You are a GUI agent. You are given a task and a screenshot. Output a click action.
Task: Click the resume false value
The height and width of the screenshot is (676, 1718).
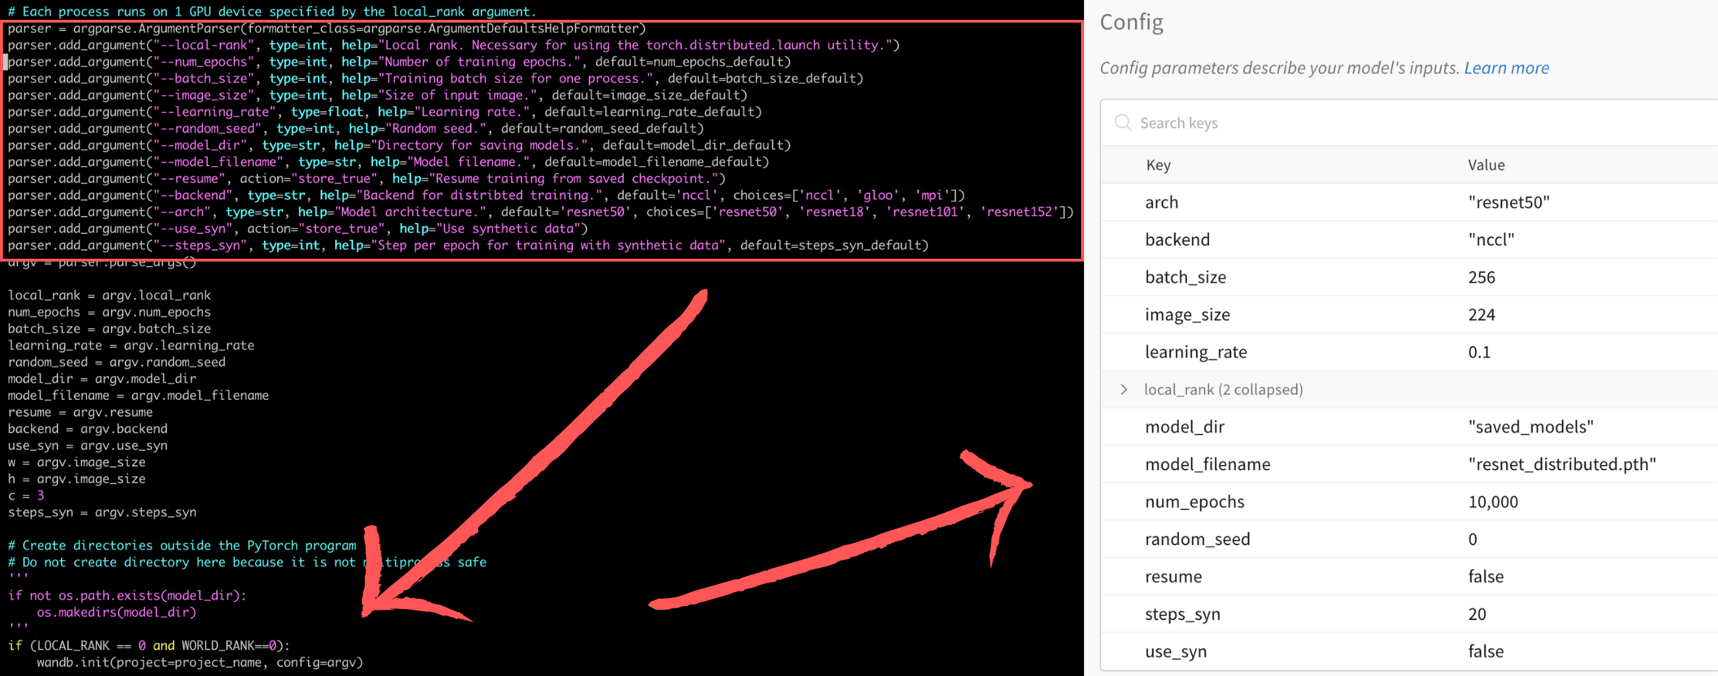pos(1486,577)
